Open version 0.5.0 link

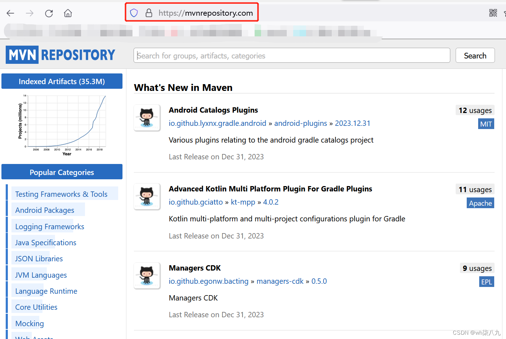coord(319,281)
